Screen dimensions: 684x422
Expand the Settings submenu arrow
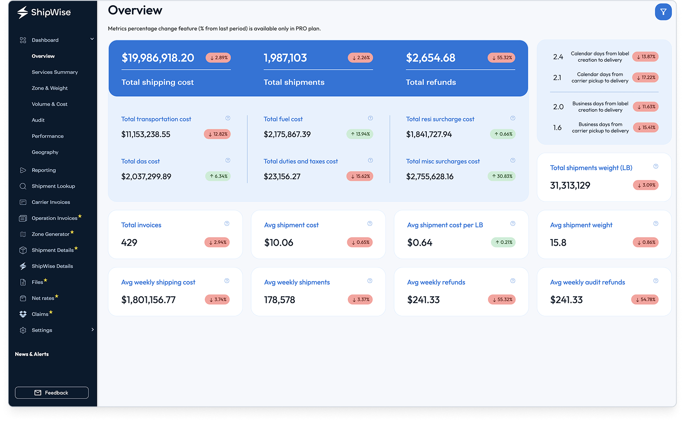(93, 330)
